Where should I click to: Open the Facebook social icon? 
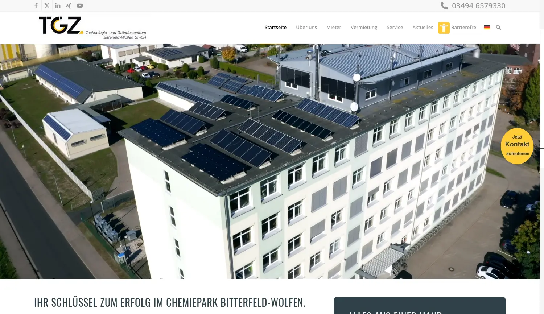coord(36,5)
